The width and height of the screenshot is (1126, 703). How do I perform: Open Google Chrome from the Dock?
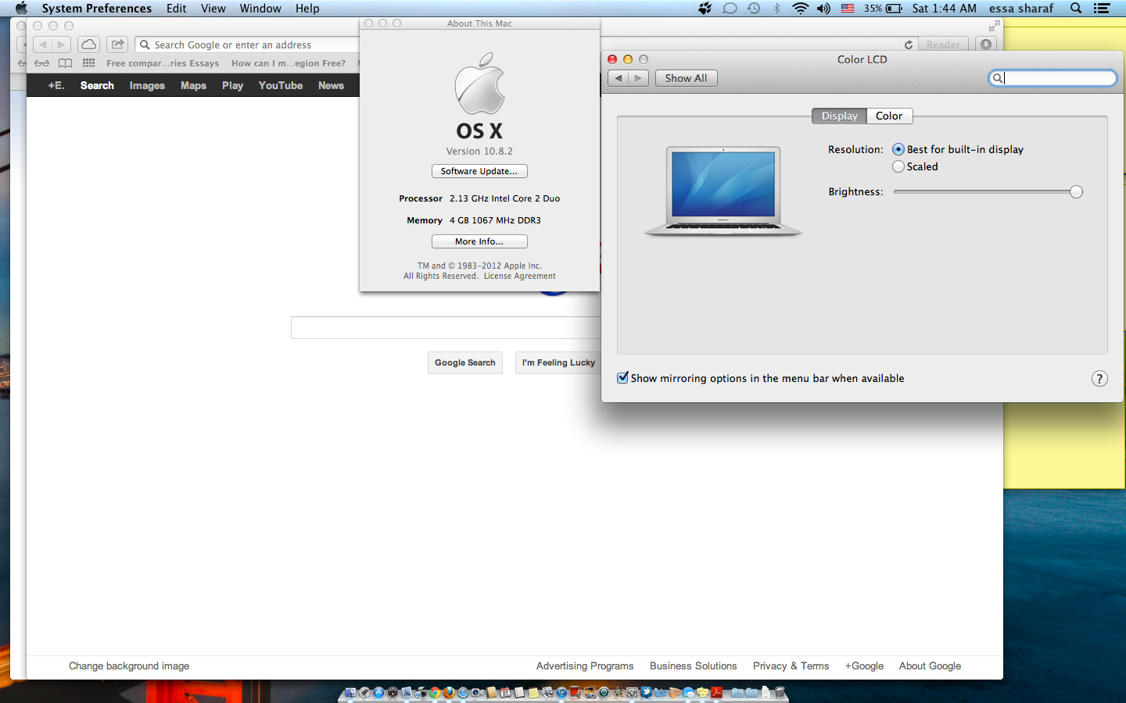click(x=435, y=692)
